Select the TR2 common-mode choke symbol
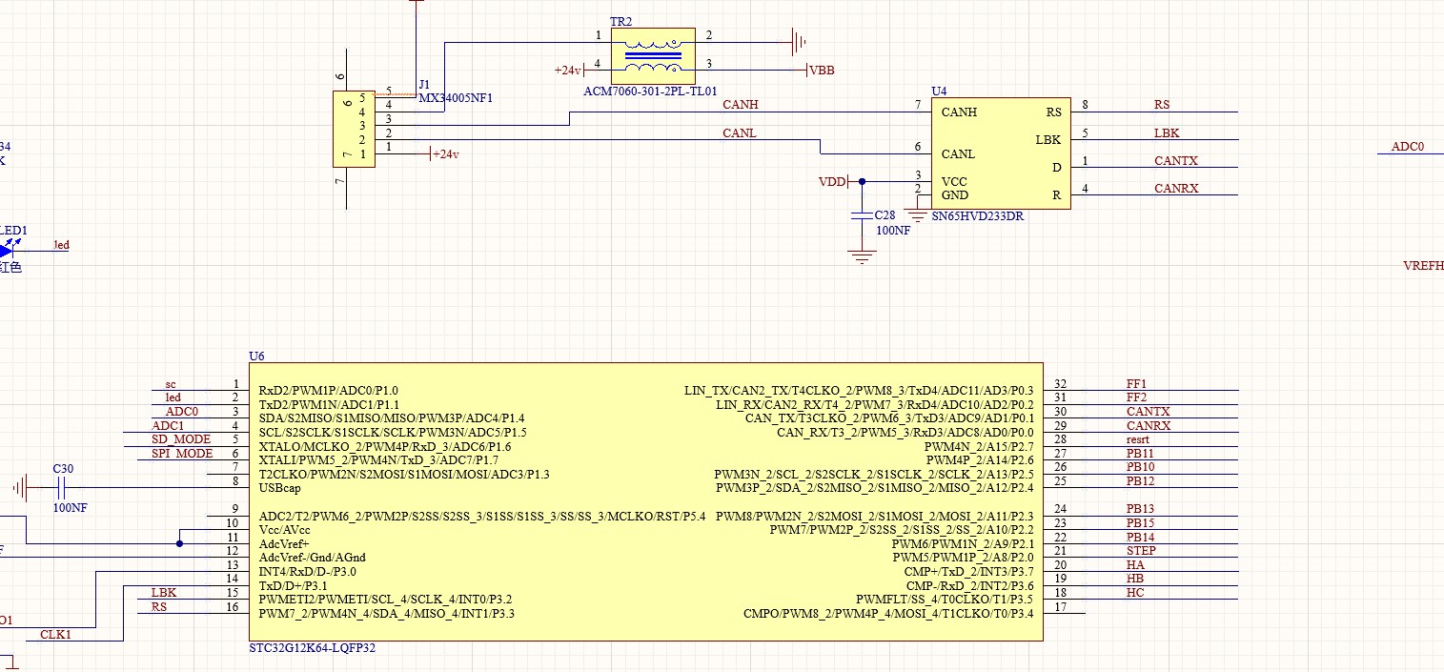This screenshot has height=672, width=1444. 652,55
